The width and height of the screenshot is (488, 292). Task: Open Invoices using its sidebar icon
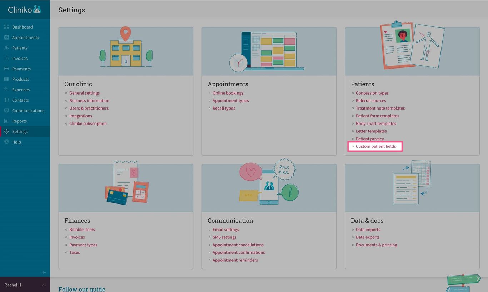click(x=6, y=58)
